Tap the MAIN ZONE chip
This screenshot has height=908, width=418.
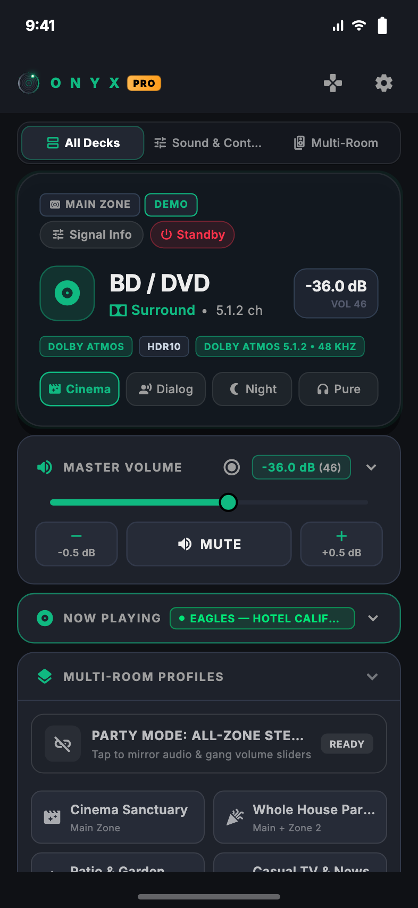90,205
